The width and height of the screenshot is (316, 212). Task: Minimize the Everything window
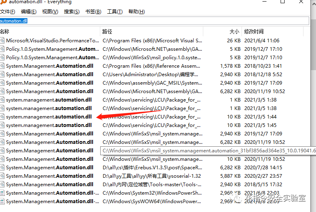[264, 2]
